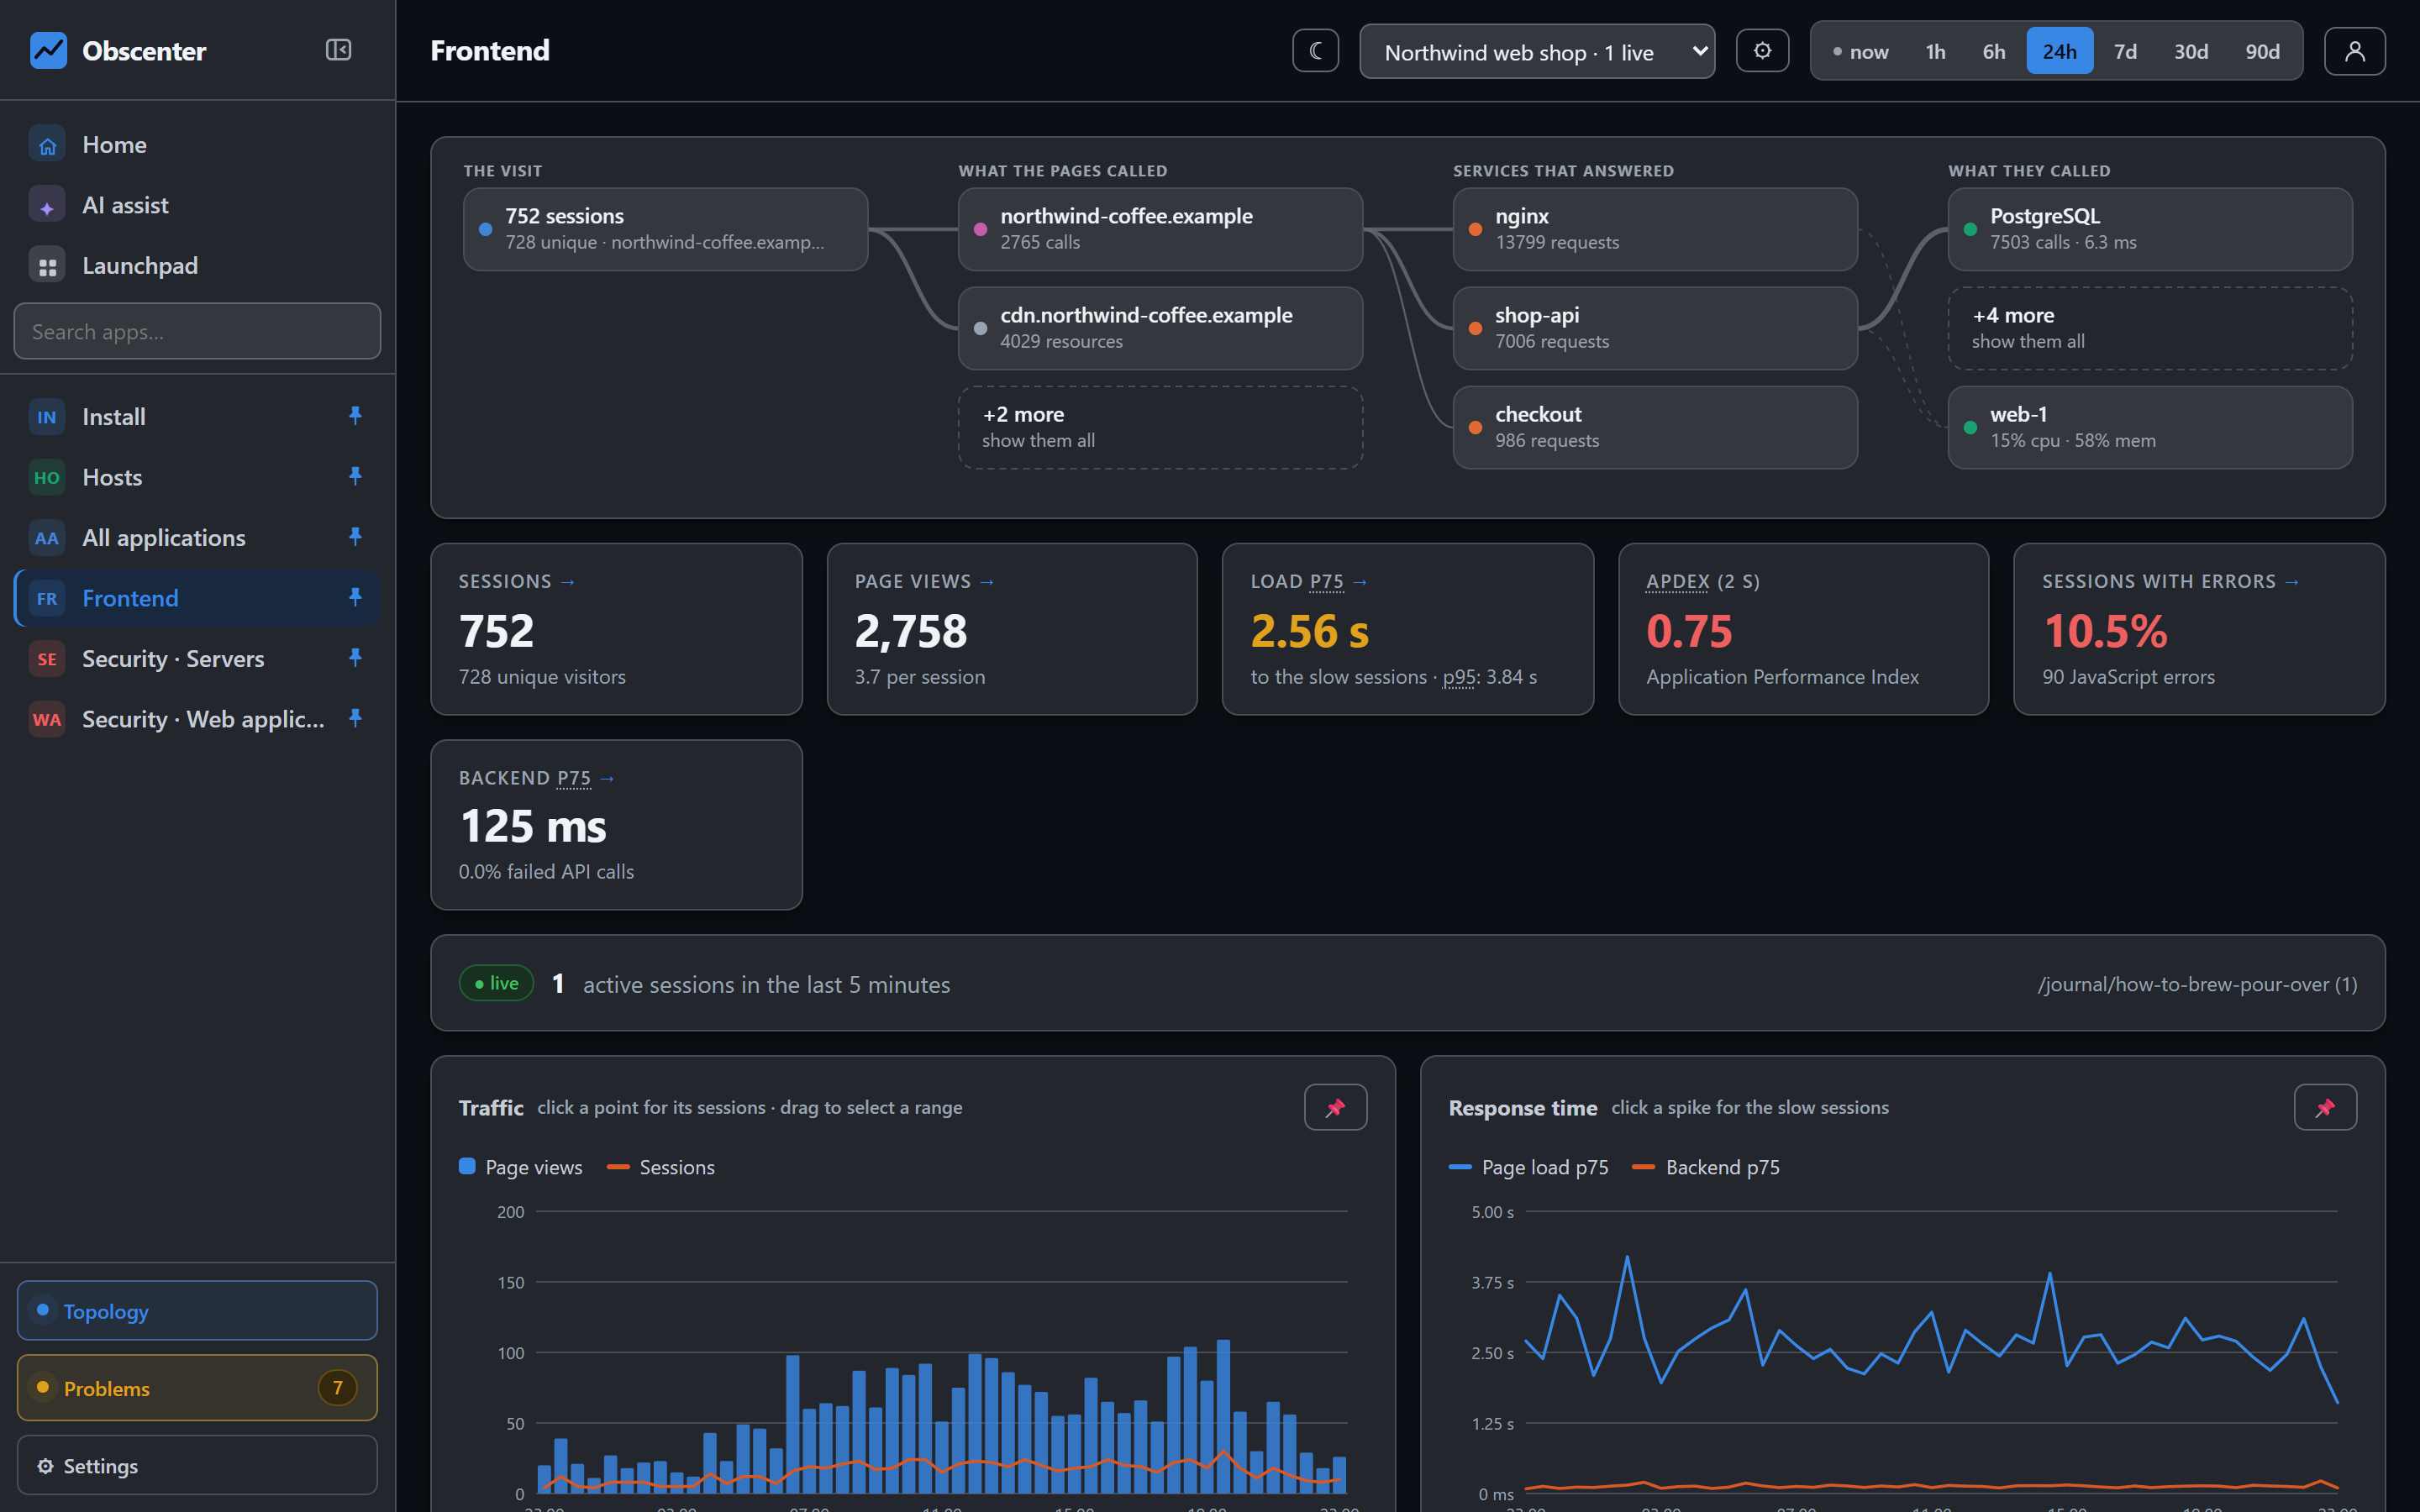
Task: Click the Obscenter logo icon
Action: [48, 50]
